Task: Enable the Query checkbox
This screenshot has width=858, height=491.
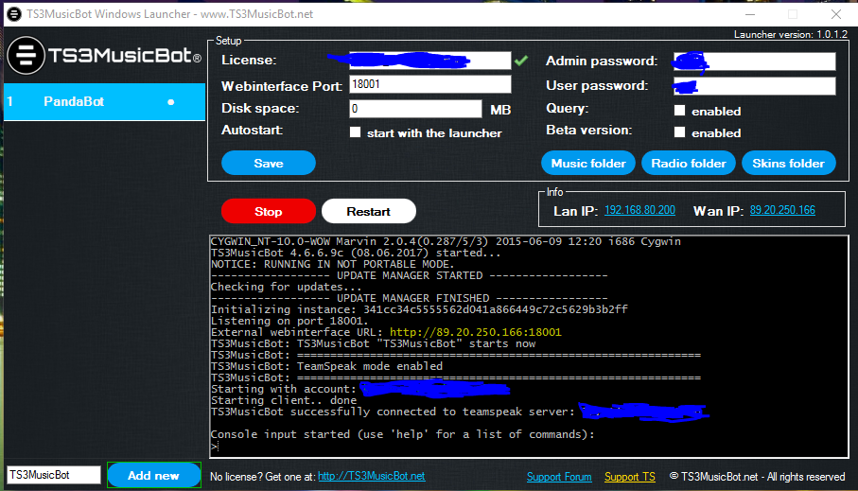Action: tap(679, 111)
